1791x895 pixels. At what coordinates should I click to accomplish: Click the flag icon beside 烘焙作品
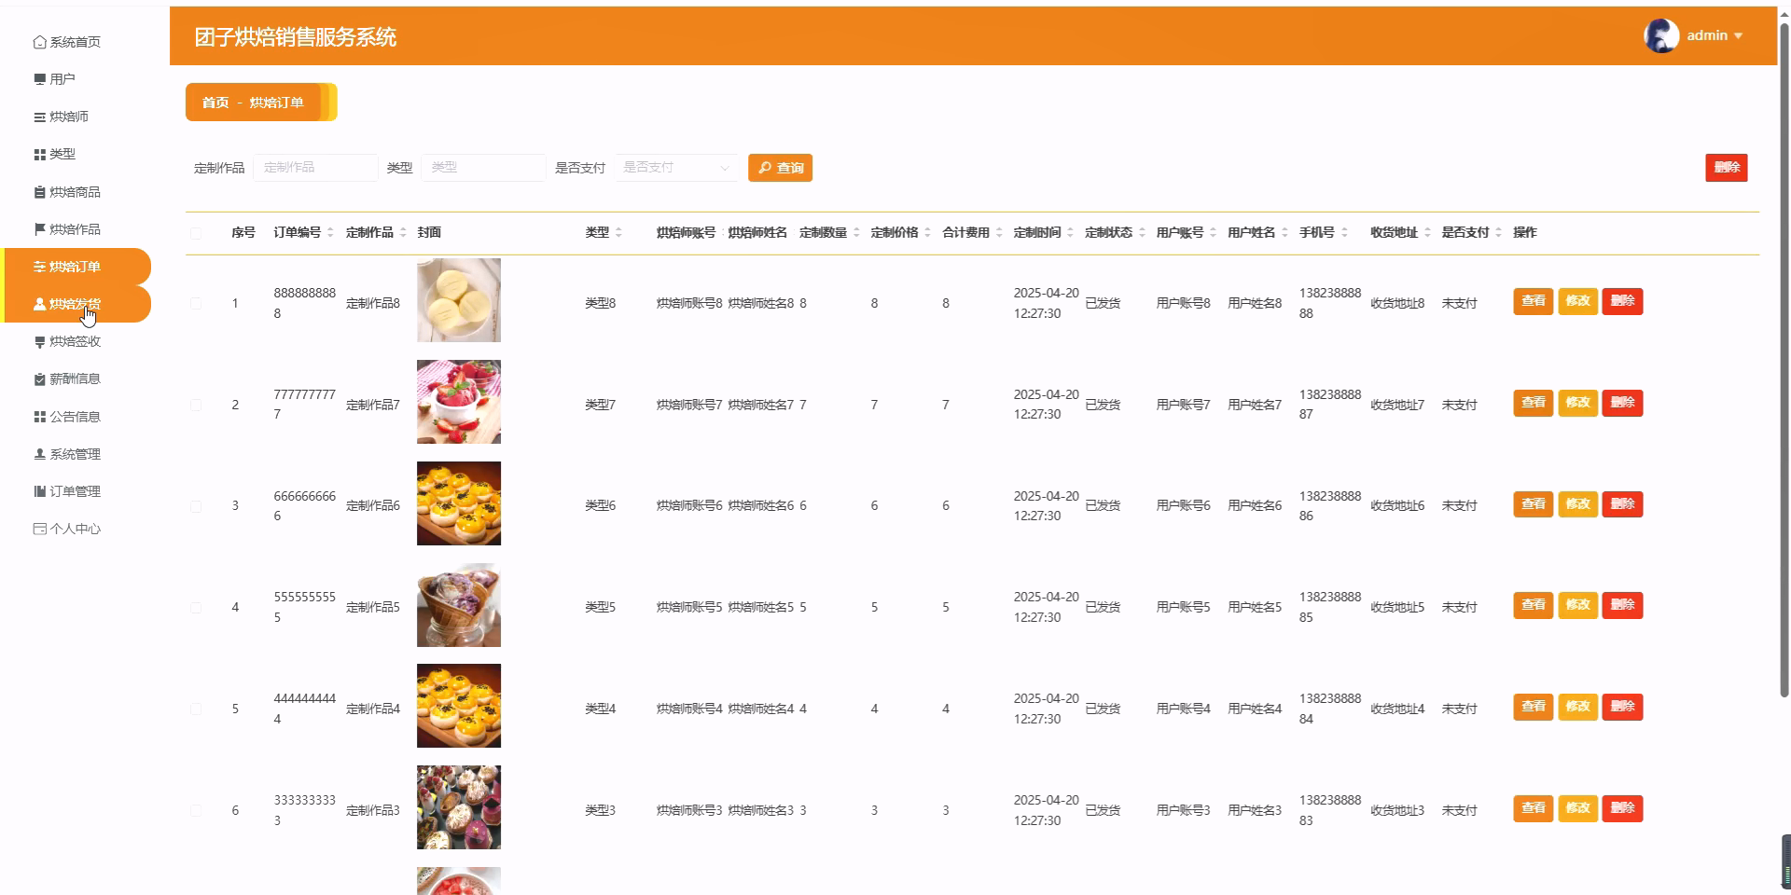tap(39, 229)
